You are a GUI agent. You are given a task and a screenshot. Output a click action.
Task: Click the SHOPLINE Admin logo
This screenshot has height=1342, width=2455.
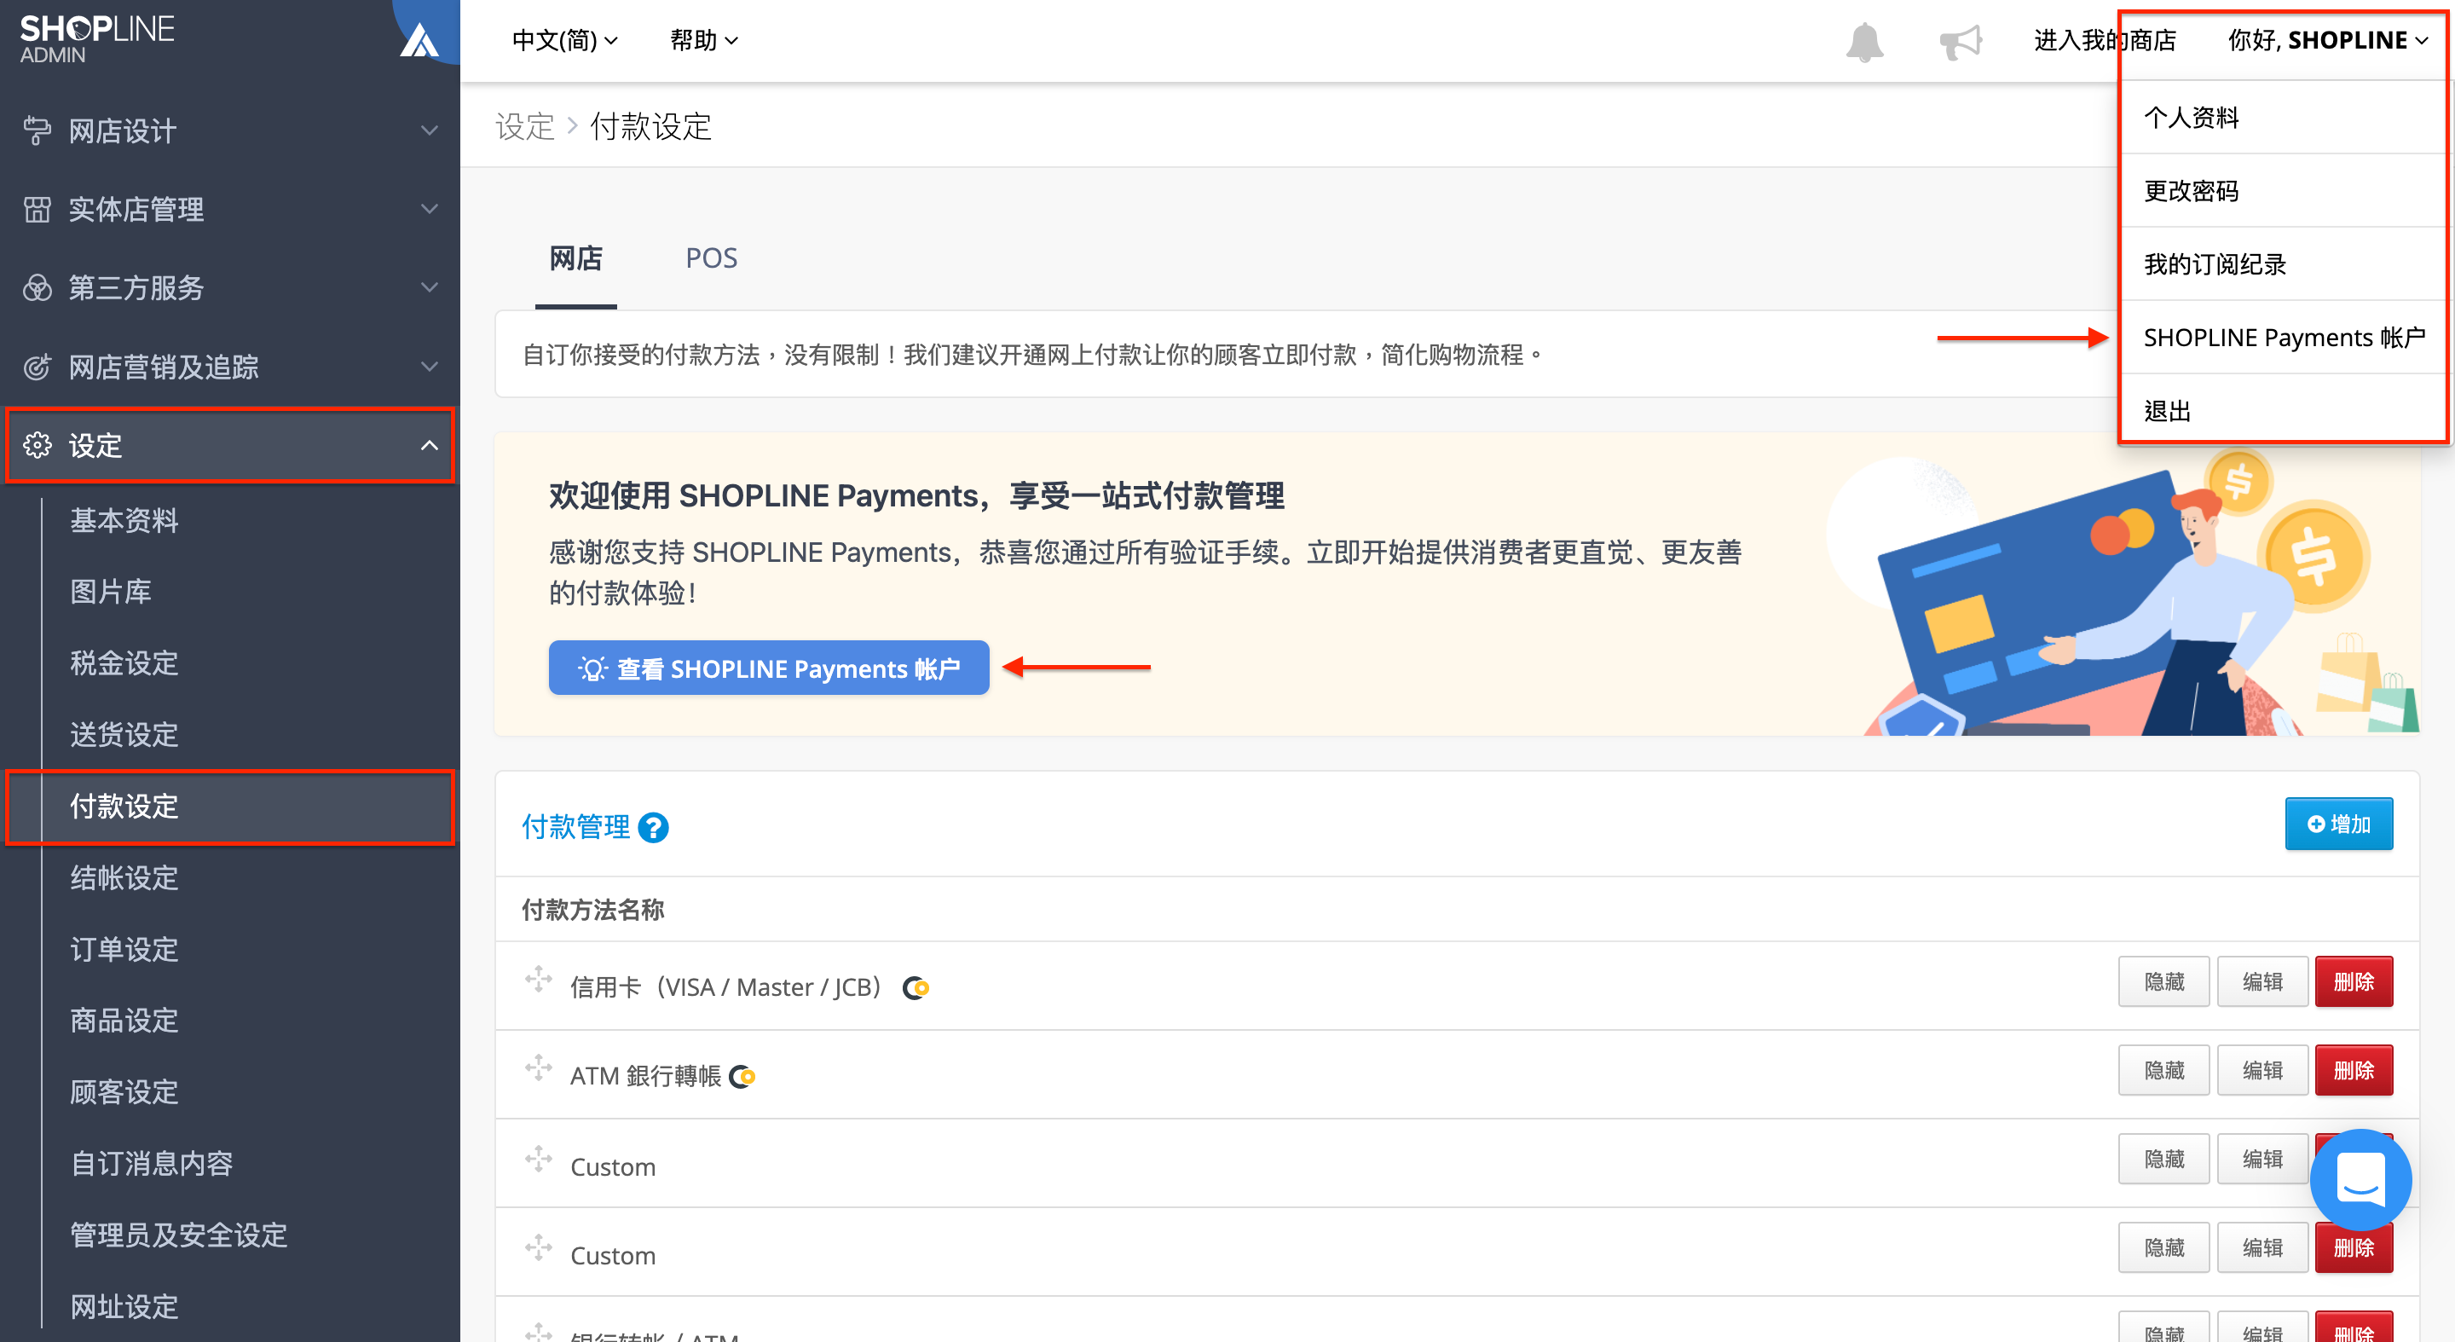96,39
